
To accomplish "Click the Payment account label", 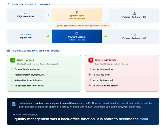I will pyautogui.click(x=77, y=37).
